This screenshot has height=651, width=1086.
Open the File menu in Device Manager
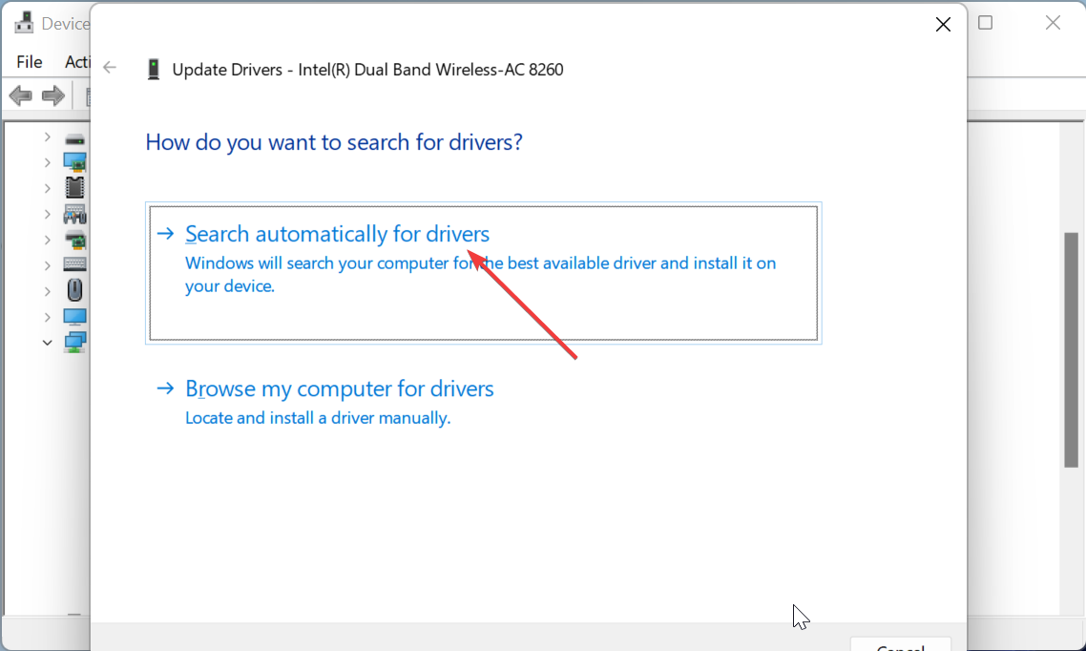point(29,62)
